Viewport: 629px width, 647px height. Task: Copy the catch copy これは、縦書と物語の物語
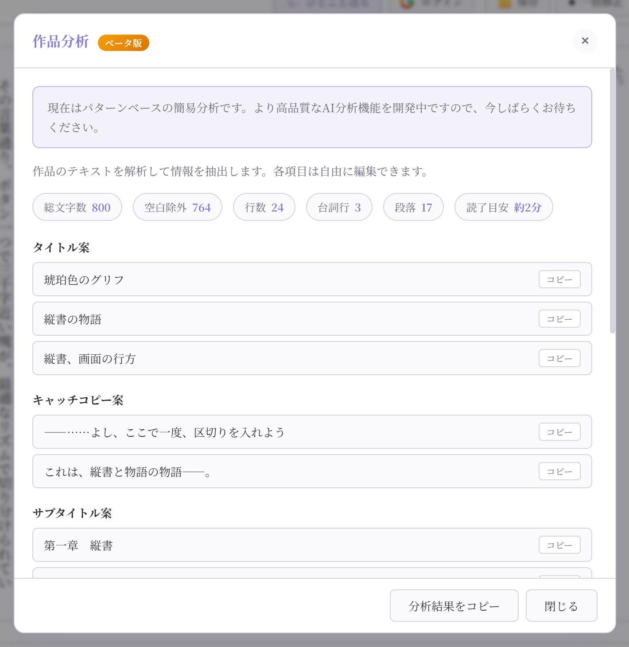(x=559, y=471)
